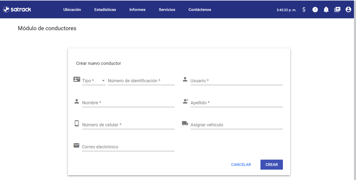
Task: Click the Satrack logo
Action: (17, 9)
